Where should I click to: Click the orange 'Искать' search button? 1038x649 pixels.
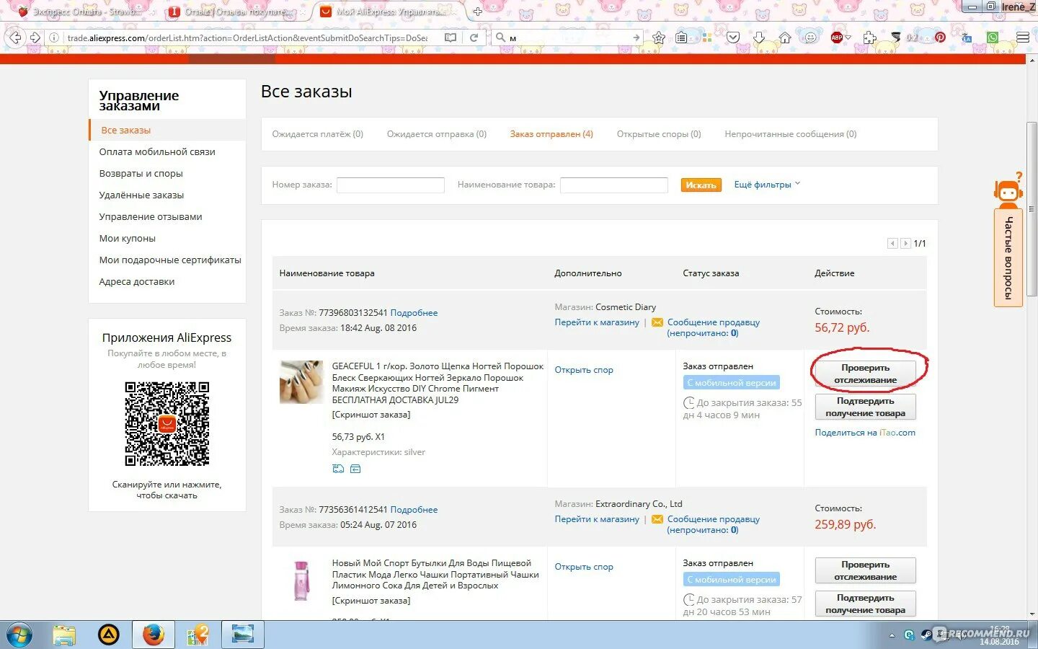[x=701, y=185]
